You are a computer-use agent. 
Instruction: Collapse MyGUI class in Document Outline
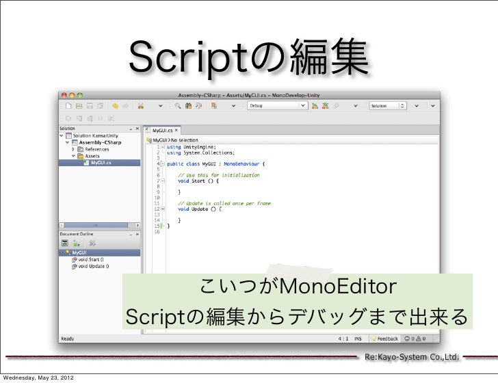62,253
